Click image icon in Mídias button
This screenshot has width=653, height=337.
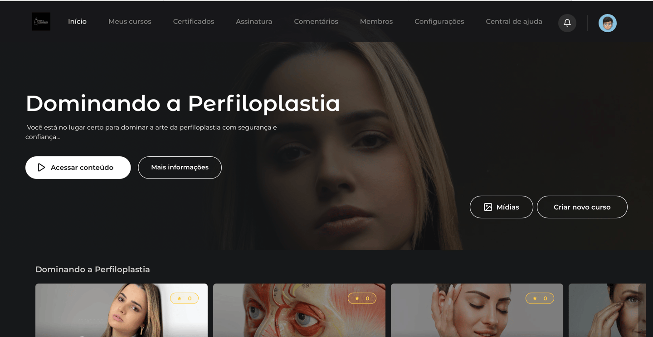pyautogui.click(x=488, y=207)
